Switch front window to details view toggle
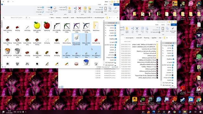 click(5, 67)
